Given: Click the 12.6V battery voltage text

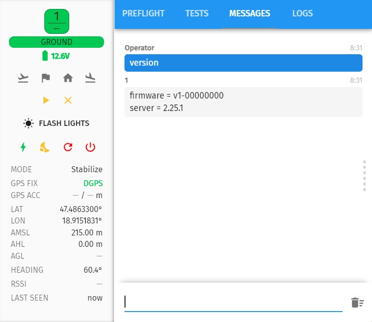Looking at the screenshot, I should tap(60, 56).
